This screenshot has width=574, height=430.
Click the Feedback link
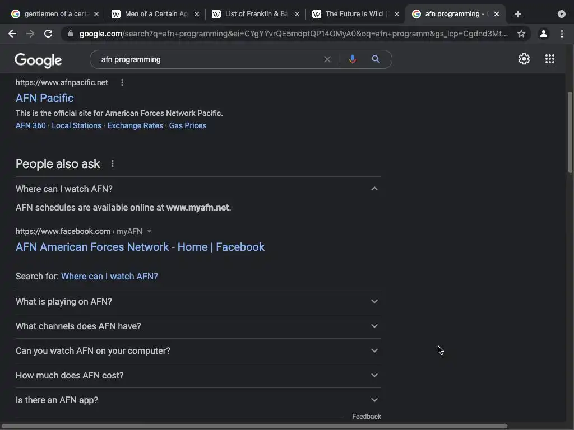tap(367, 417)
